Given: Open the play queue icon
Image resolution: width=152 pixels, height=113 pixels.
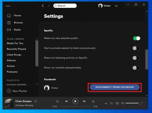Looking at the screenshot, I should coord(111,103).
